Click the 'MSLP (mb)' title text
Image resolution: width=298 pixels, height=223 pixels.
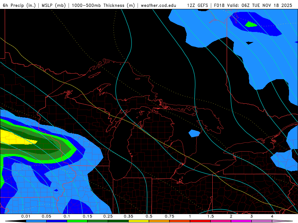click(54, 5)
